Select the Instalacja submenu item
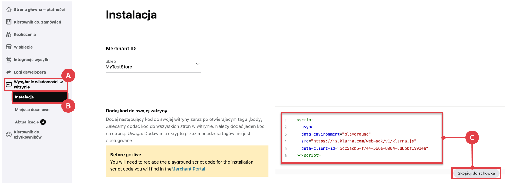 tap(24, 97)
